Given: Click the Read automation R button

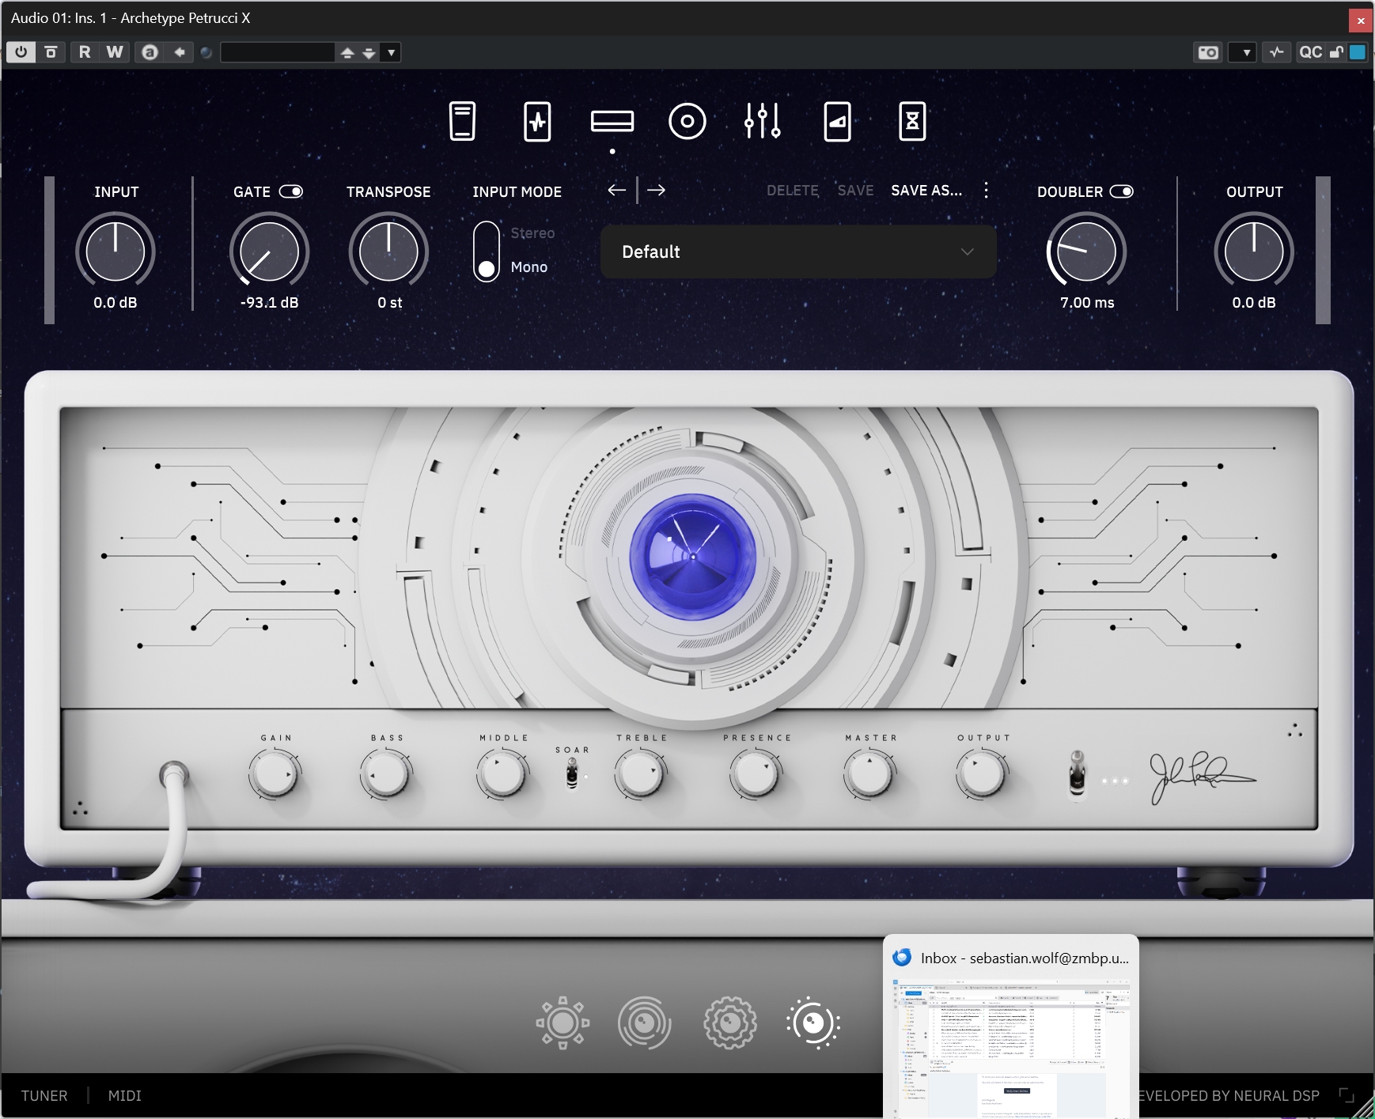Looking at the screenshot, I should (85, 52).
